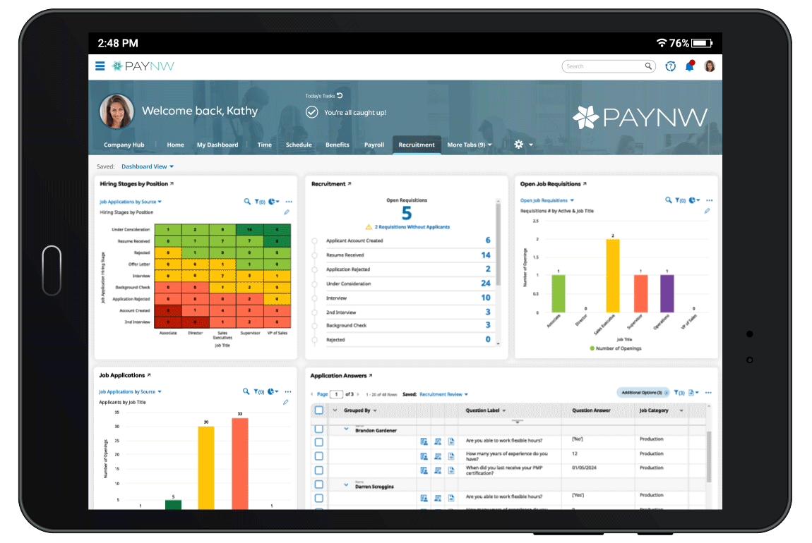Tick checkbox for Brandon Gardener group row

319,429
